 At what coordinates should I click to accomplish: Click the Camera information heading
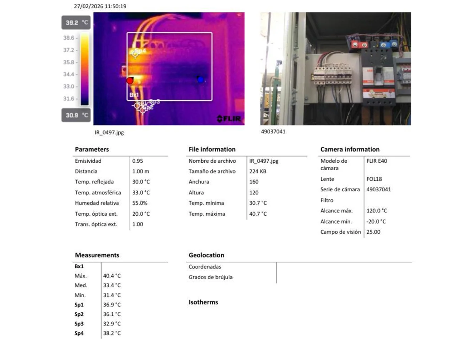[x=350, y=149]
